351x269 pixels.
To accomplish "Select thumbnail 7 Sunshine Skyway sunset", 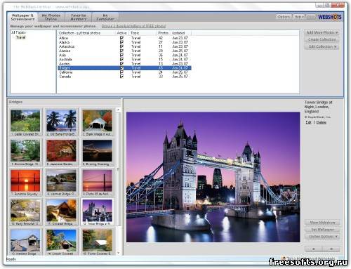I will coord(25,182).
